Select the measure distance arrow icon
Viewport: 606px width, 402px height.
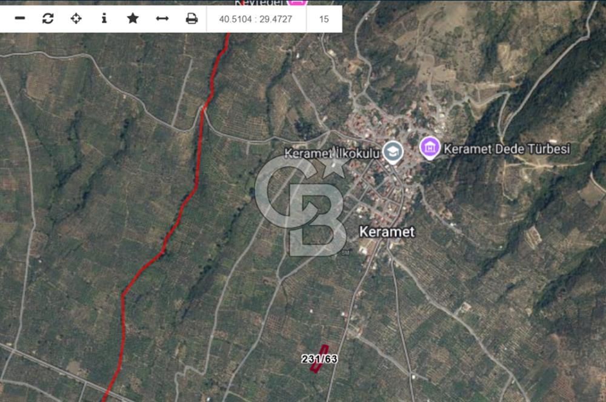162,19
